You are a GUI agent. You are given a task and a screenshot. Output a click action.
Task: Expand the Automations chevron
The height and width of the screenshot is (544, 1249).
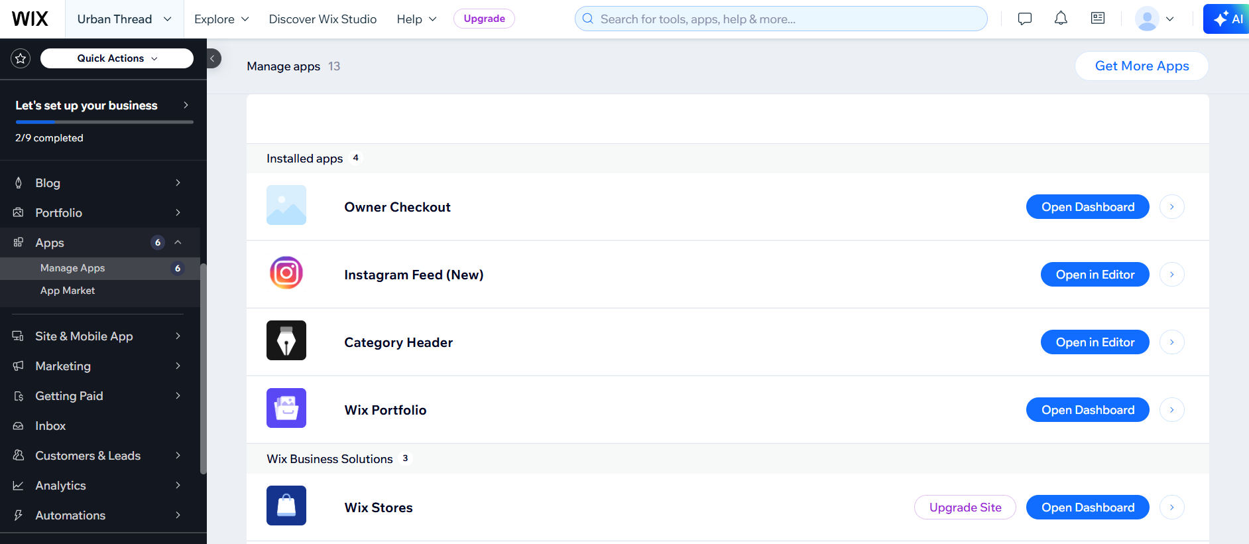click(x=178, y=515)
